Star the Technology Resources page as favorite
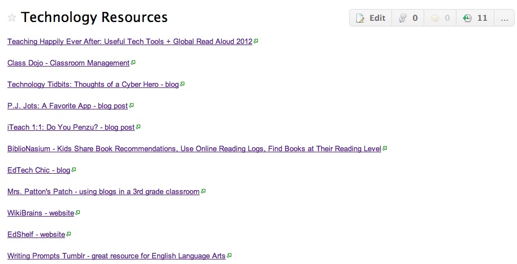This screenshot has height=264, width=517. tap(12, 17)
